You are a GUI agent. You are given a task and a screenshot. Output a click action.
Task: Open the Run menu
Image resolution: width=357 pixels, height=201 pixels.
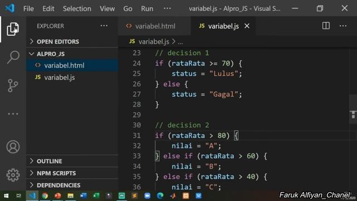(147, 9)
